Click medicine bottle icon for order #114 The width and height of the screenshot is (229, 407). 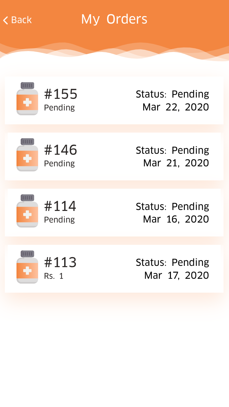(x=27, y=211)
